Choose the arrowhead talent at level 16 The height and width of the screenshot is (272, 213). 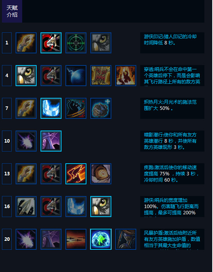(26, 207)
